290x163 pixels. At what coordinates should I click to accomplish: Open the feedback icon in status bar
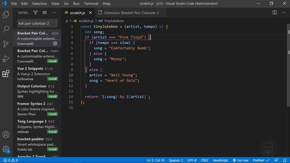point(276,160)
